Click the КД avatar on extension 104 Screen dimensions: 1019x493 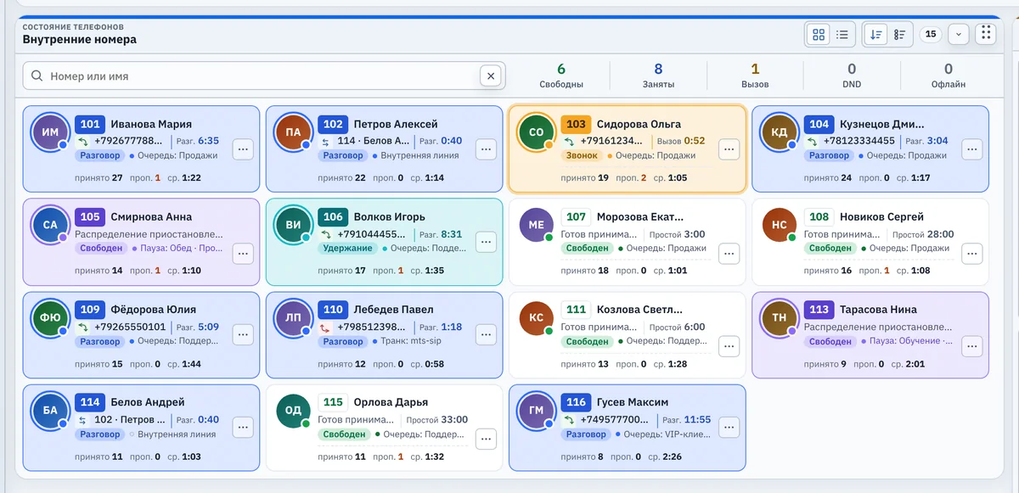(x=779, y=132)
